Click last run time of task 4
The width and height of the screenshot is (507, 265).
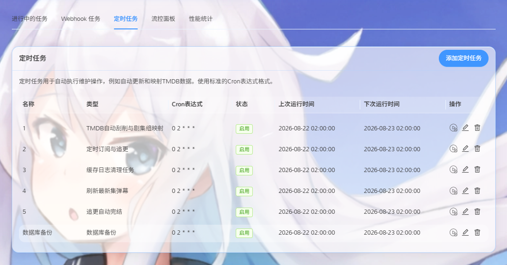click(307, 191)
